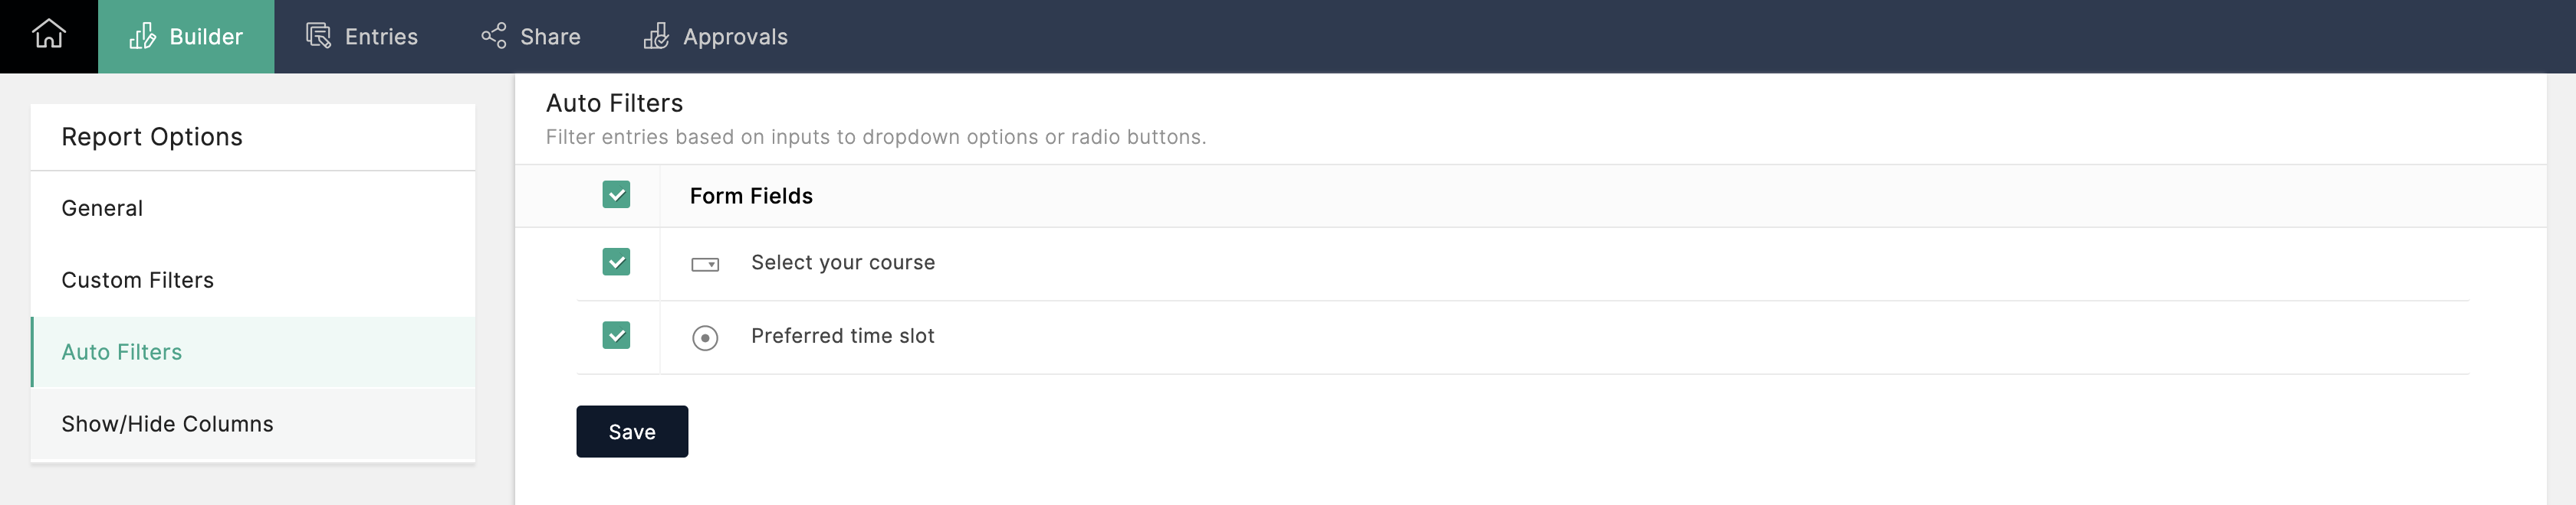The height and width of the screenshot is (505, 2576).
Task: Uncheck the Preferred time slot checkbox
Action: 616,335
